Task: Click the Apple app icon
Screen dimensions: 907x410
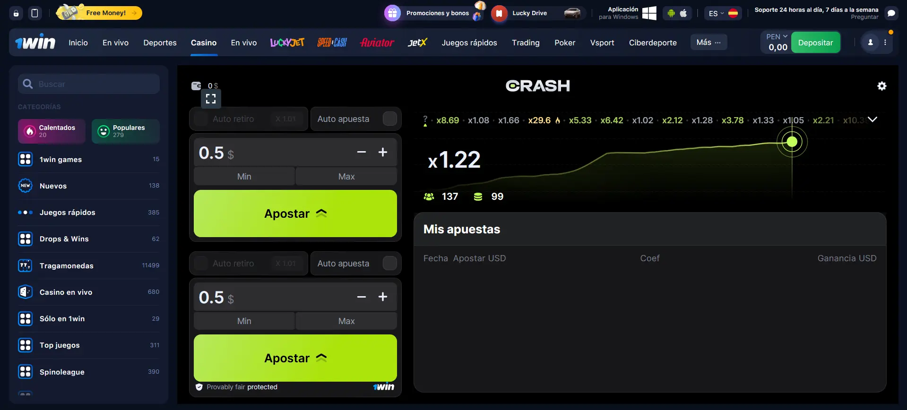Action: pyautogui.click(x=683, y=13)
